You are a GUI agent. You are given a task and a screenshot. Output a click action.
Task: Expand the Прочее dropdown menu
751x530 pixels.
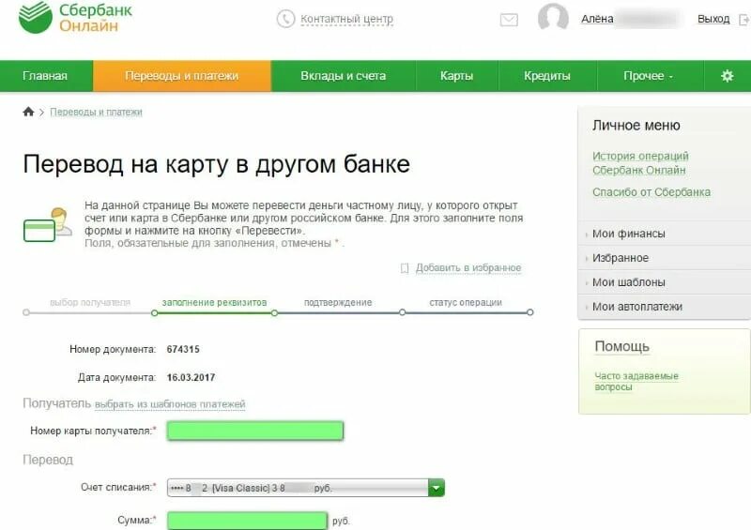[x=649, y=76]
